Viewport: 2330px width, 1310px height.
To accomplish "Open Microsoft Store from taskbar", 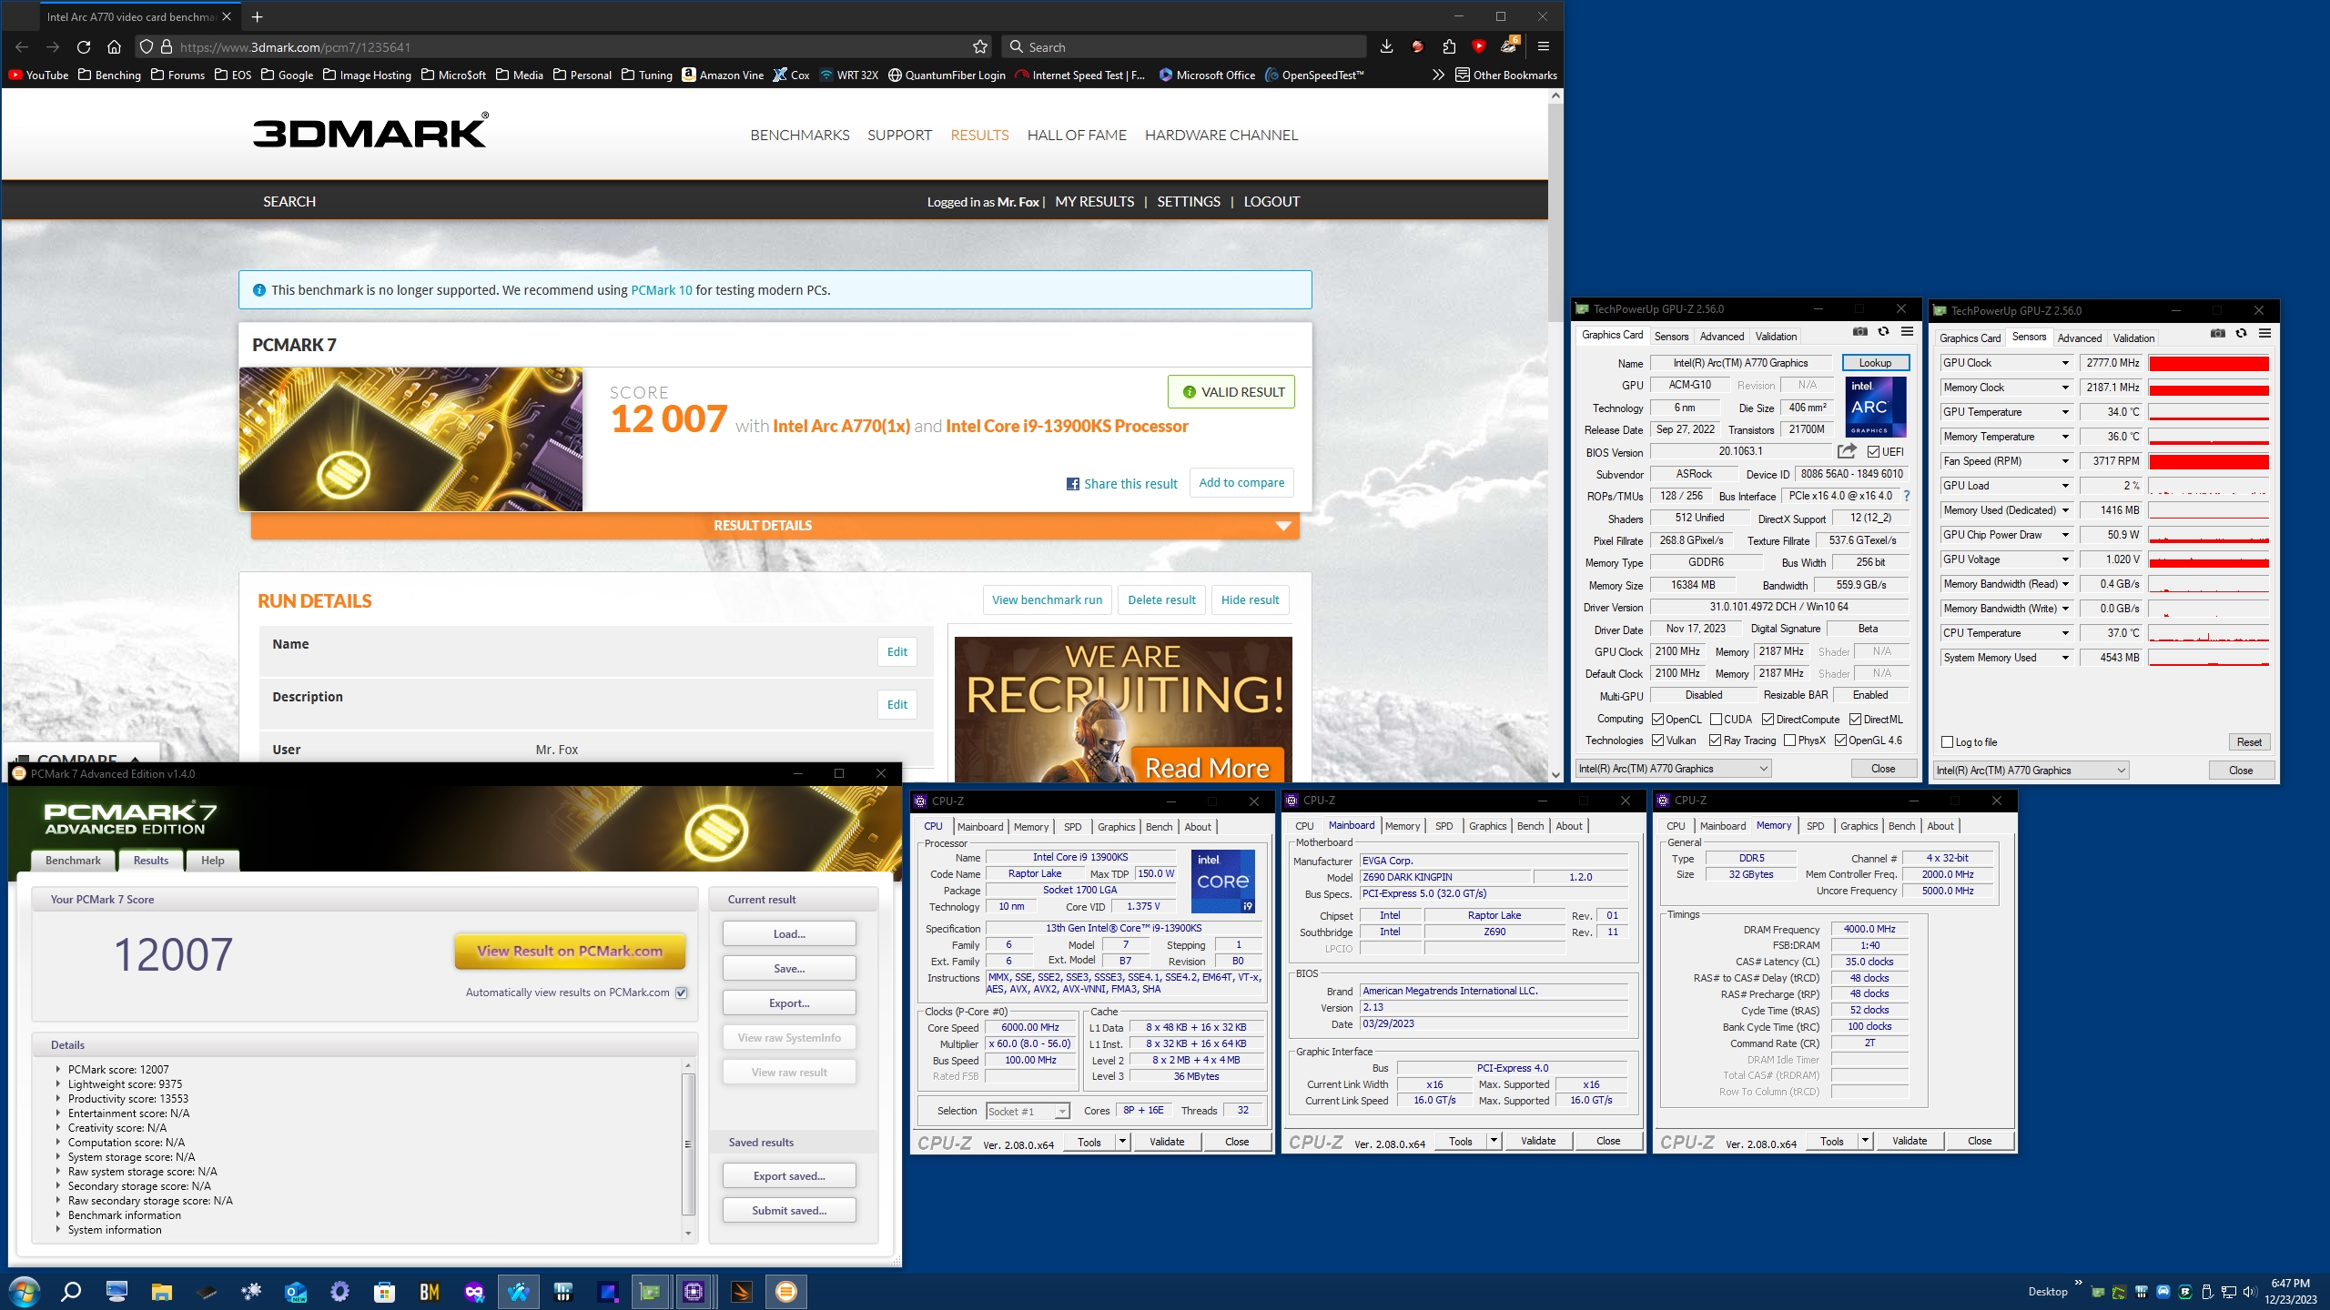I will [x=384, y=1292].
